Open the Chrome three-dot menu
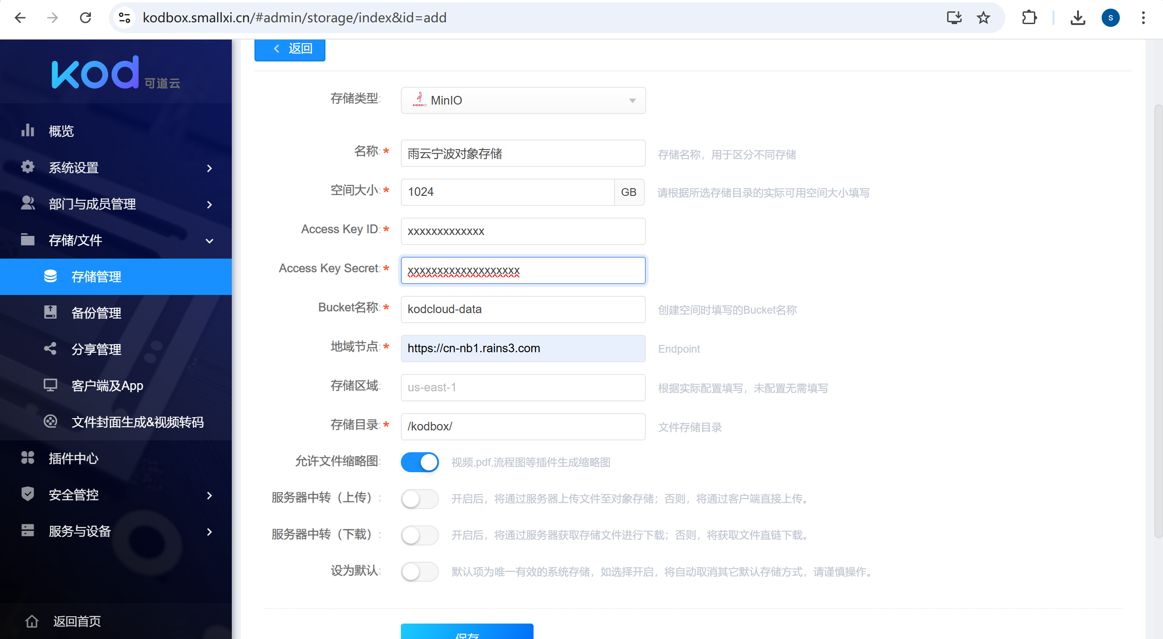The image size is (1163, 639). click(x=1143, y=18)
